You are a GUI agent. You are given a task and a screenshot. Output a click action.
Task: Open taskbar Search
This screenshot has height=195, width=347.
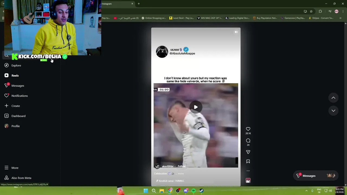point(154,191)
